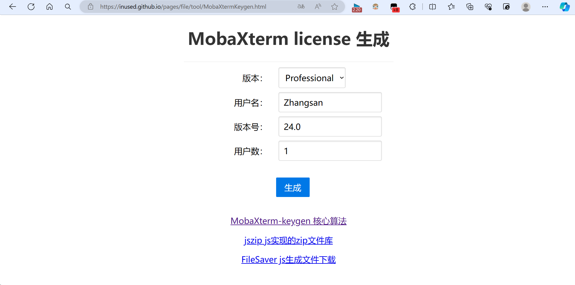Open the user profile avatar
This screenshot has height=285, width=575.
pos(526,7)
